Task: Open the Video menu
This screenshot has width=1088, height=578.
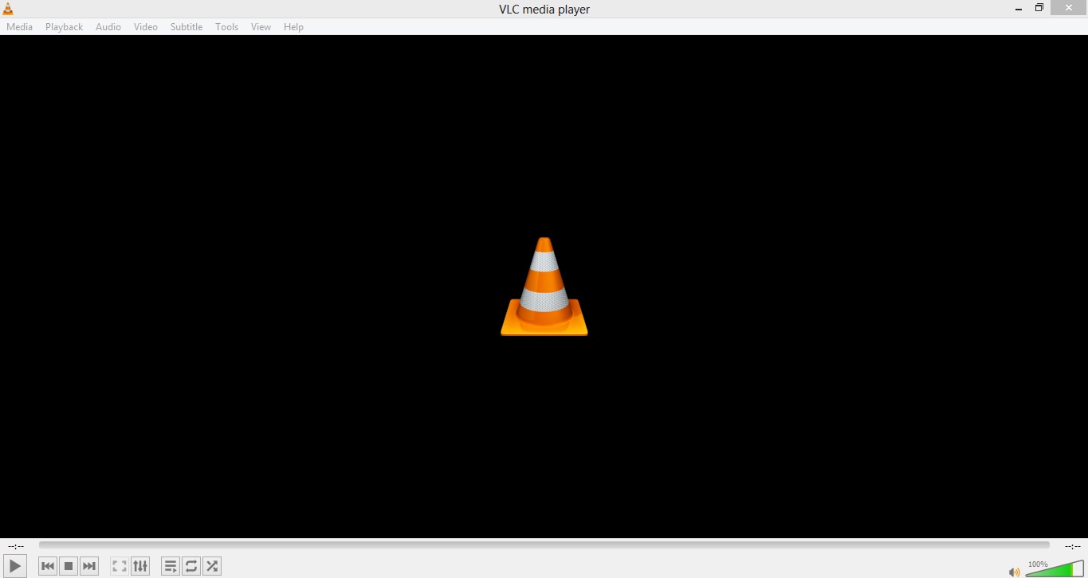Action: (x=146, y=27)
